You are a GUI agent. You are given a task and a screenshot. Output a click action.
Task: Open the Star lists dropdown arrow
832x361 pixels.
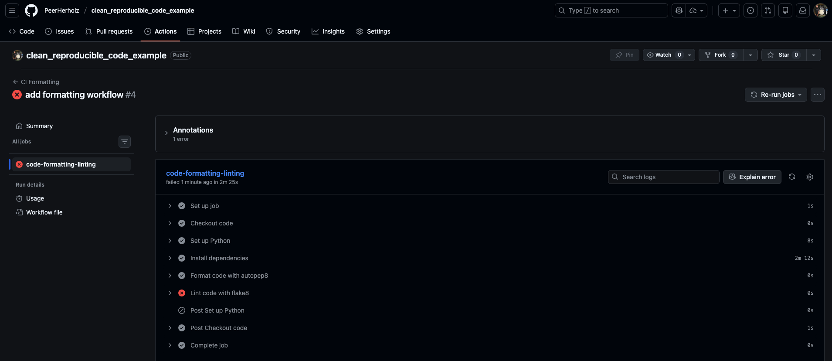click(814, 55)
